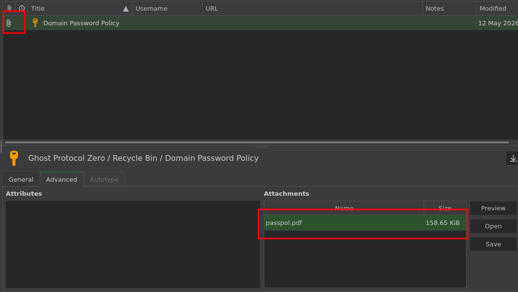The width and height of the screenshot is (518, 292).
Task: Switch to the Advanced tab
Action: (62, 179)
